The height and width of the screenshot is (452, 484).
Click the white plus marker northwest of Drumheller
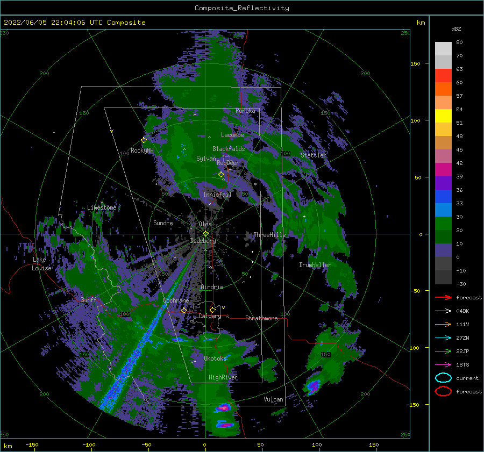[x=304, y=216]
